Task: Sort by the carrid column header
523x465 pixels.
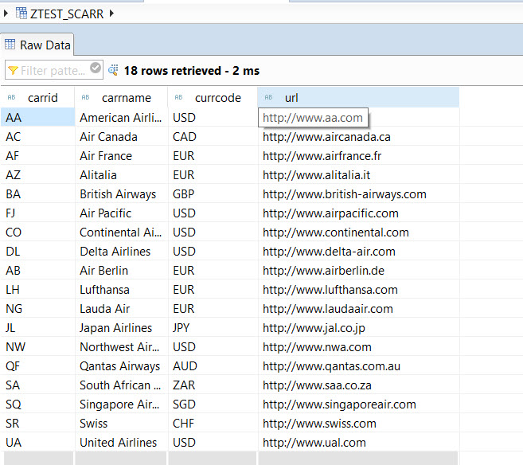Action: (x=37, y=97)
